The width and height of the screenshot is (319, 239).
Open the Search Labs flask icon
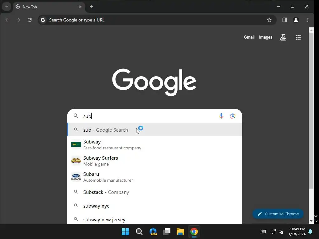tap(283, 37)
